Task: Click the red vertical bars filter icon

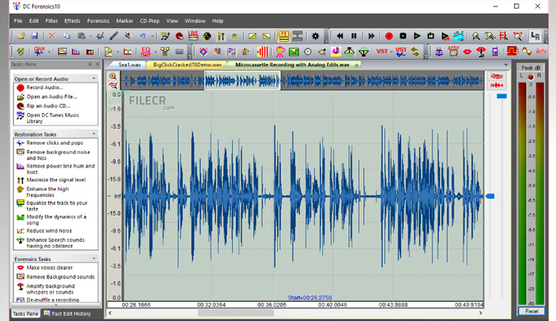Action: [263, 52]
